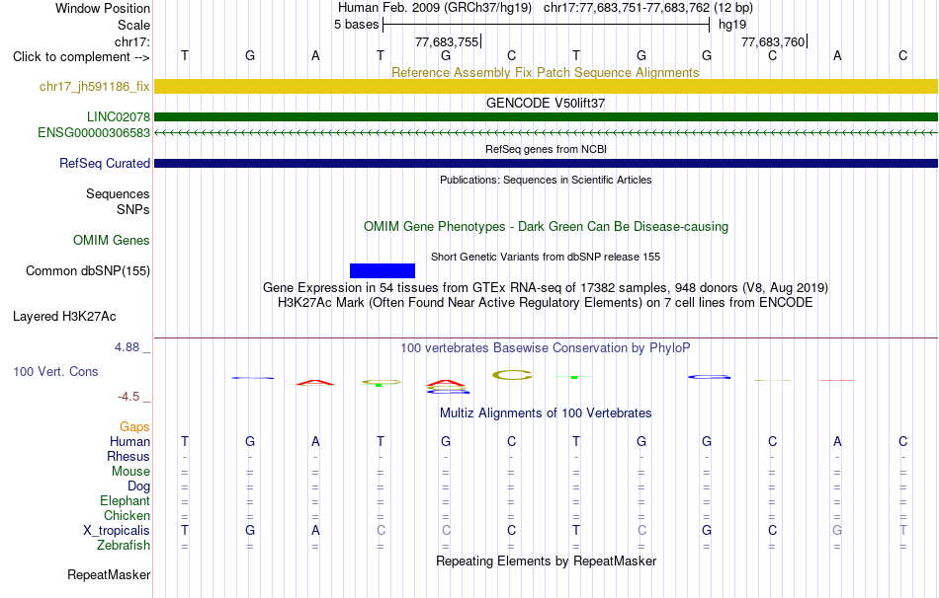The width and height of the screenshot is (939, 598).
Task: Open 'Publications: Sequences in Scientific Articles' title
Action: click(546, 180)
